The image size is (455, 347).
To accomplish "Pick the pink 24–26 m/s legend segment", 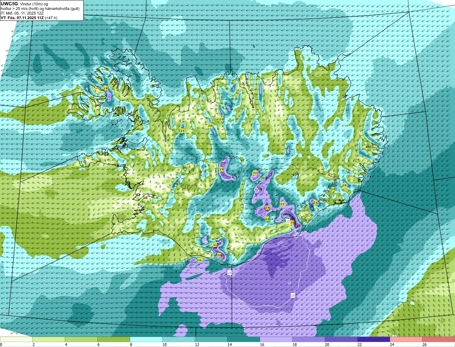I will pyautogui.click(x=406, y=339).
